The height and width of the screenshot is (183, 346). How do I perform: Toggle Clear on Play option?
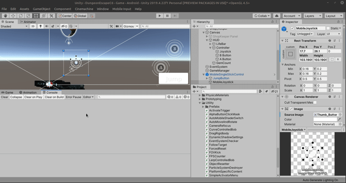pyautogui.click(x=33, y=97)
